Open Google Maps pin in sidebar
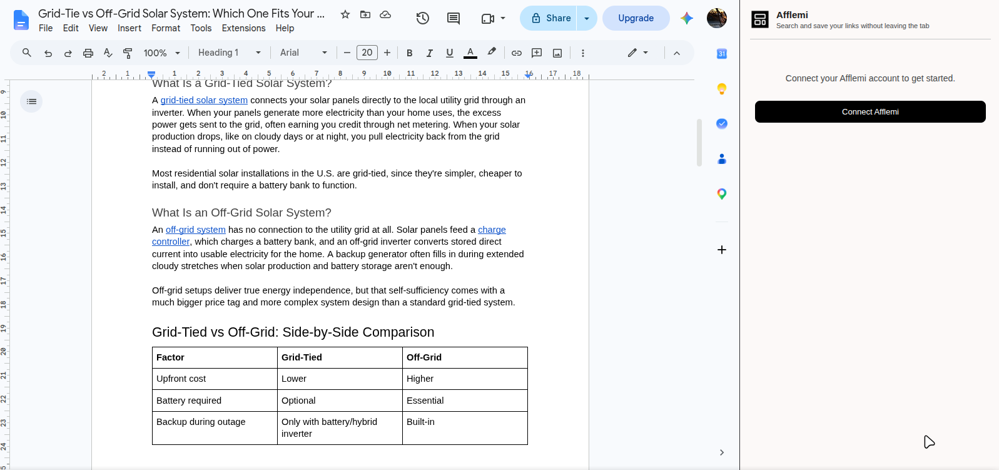 click(x=722, y=194)
